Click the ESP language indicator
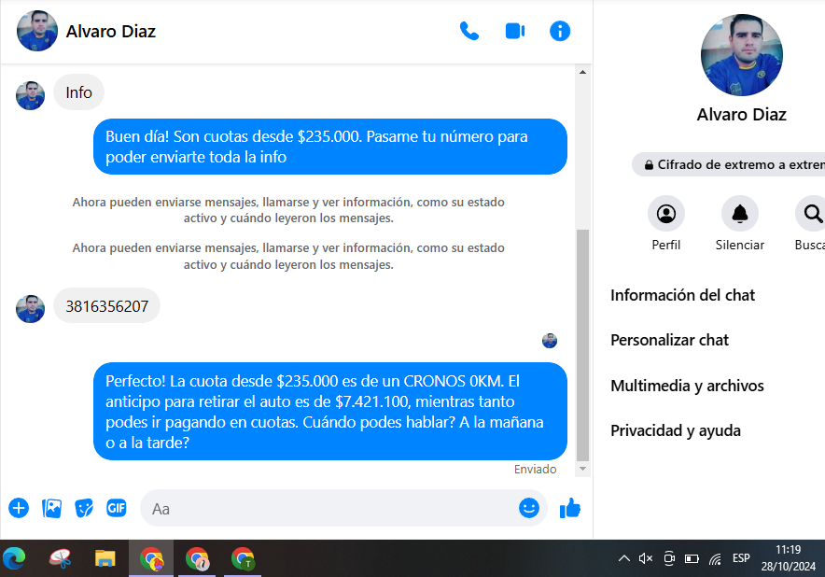This screenshot has height=577, width=825. (741, 558)
